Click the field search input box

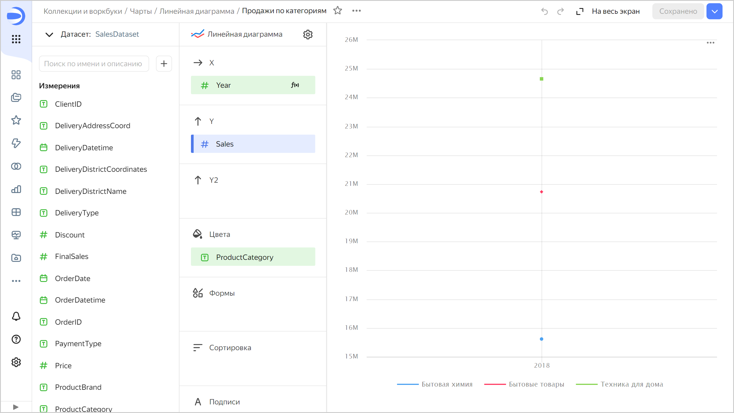94,64
